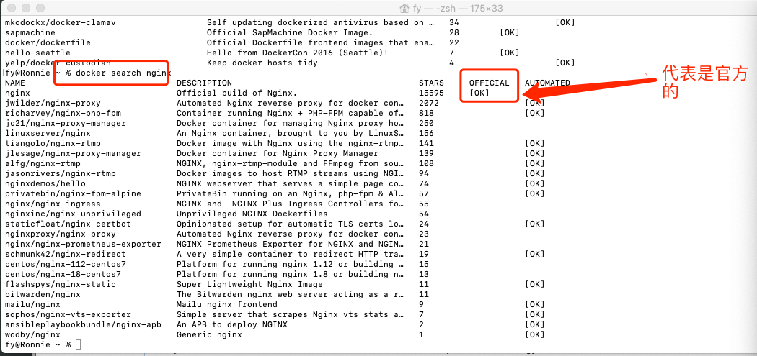Viewport: 757px width, 356px height.
Task: Click the [OK] official flag for sapmachine
Action: click(x=510, y=33)
